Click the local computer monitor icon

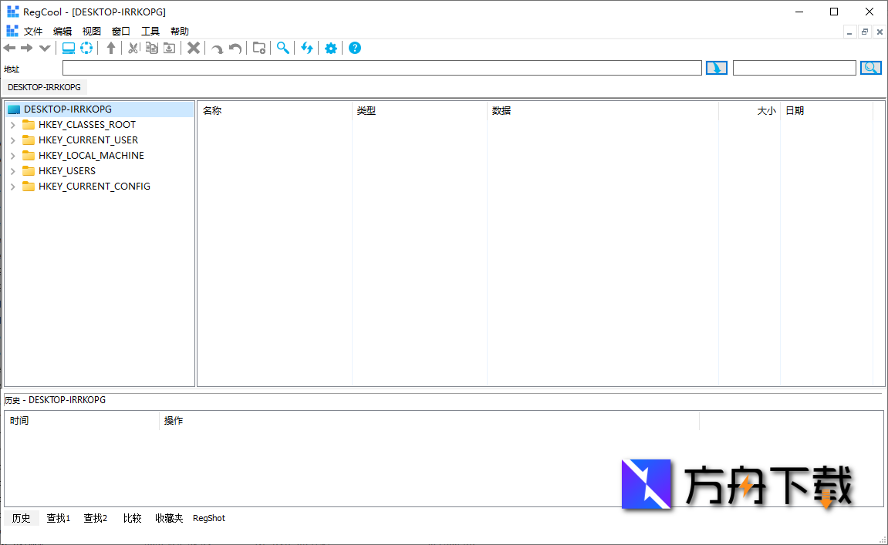pos(69,49)
